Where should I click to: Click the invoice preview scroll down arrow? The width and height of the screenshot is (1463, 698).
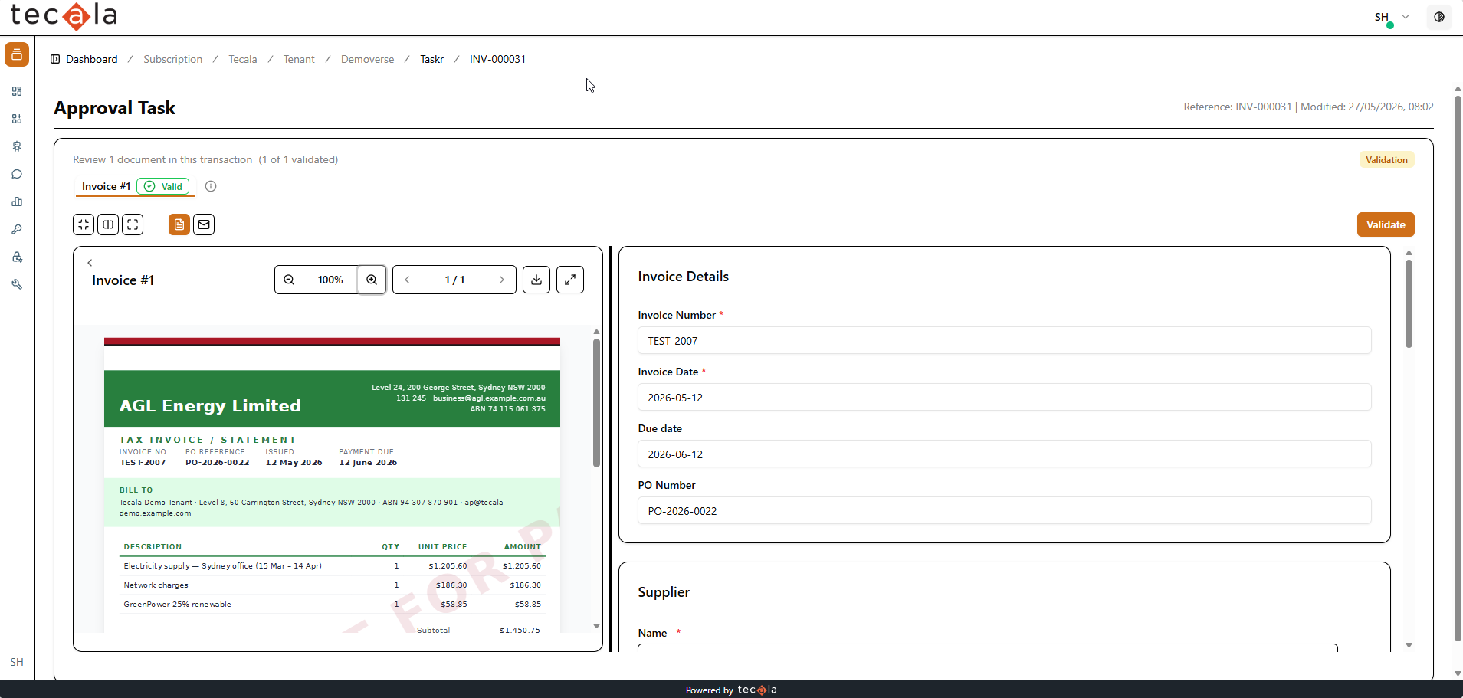coord(596,626)
